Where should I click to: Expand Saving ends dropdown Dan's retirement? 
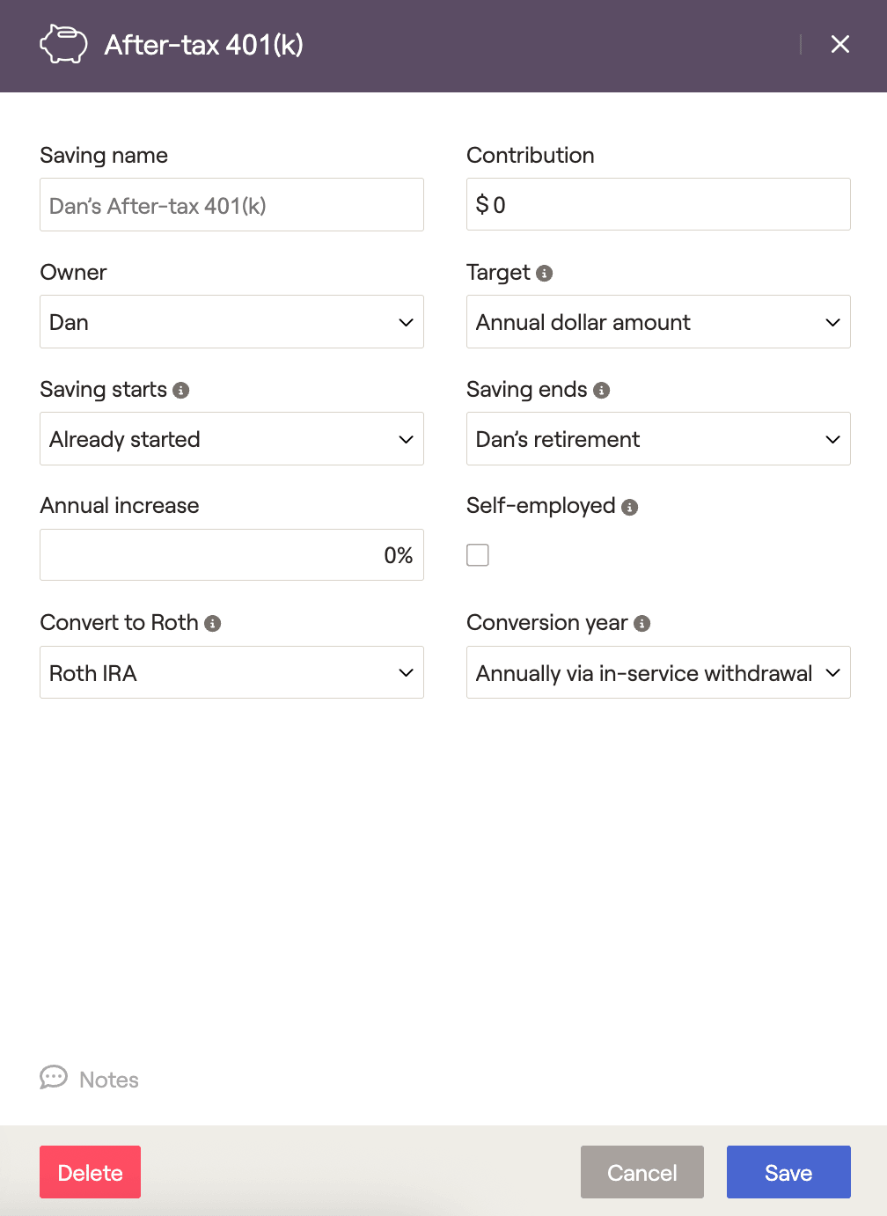pyautogui.click(x=658, y=439)
